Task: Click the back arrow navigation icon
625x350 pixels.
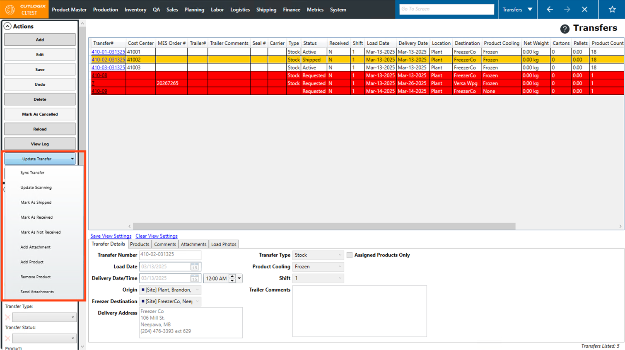Action: point(550,9)
